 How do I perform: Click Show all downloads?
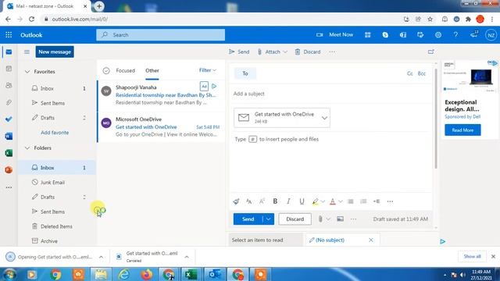[x=472, y=257]
